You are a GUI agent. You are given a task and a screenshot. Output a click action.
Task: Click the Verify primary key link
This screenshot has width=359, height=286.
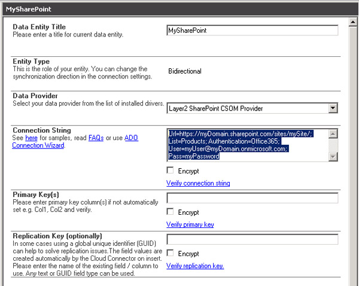point(190,224)
